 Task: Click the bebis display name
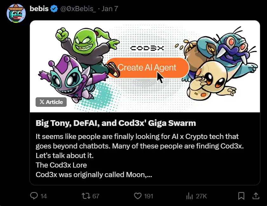click(39, 9)
